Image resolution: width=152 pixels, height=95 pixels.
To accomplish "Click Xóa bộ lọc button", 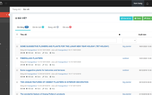I will point(126,18).
